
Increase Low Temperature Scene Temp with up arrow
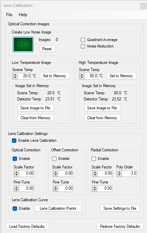pos(15,74)
